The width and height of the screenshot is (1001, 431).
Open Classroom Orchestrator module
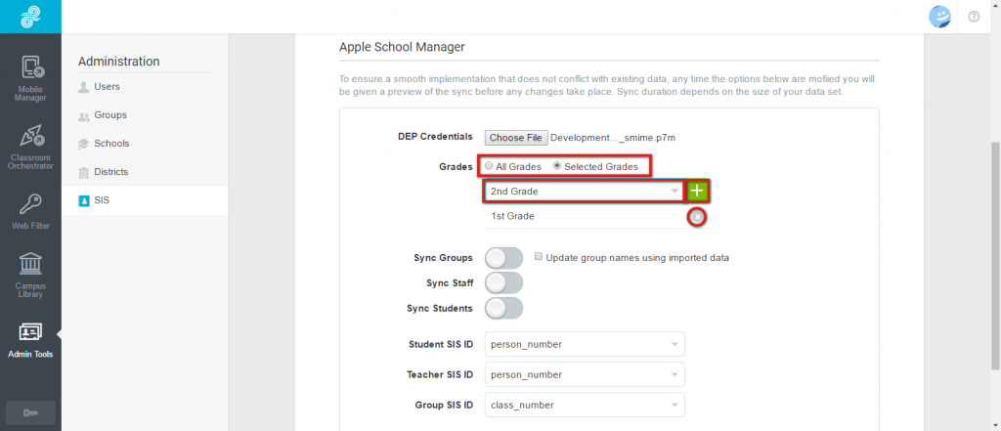point(30,147)
